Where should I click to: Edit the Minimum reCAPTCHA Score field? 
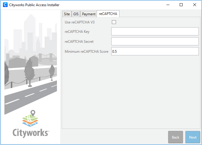click(x=155, y=52)
